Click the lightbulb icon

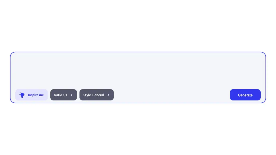pyautogui.click(x=22, y=95)
